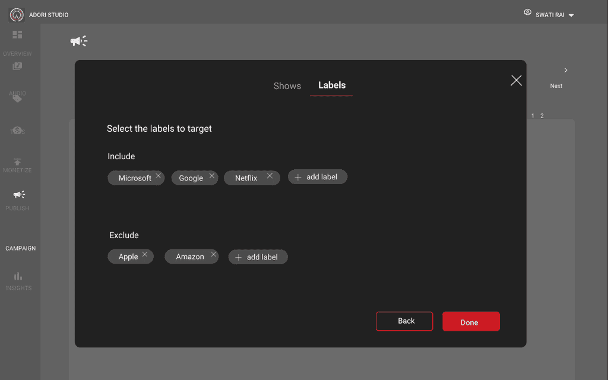Image resolution: width=608 pixels, height=380 pixels.
Task: Click the red Done button
Action: tap(471, 321)
